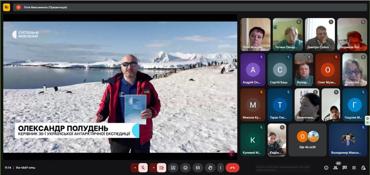370x175 pixels.
Task: Open the emoji reactions panel
Action: 185,168
